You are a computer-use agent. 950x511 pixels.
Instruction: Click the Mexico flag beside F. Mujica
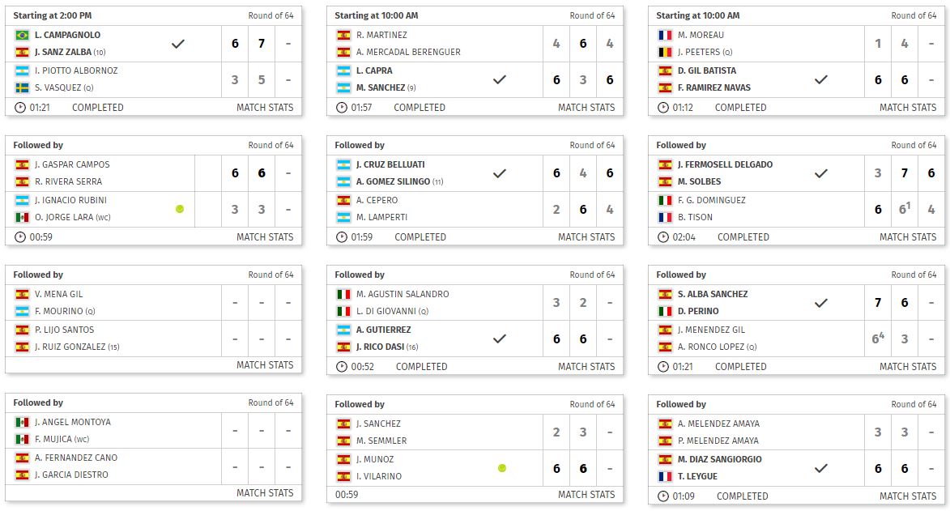pyautogui.click(x=22, y=439)
